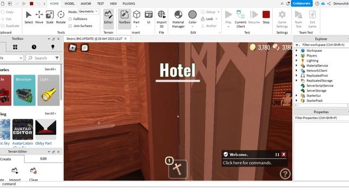Click the Team Test icon

pyautogui.click(x=298, y=15)
